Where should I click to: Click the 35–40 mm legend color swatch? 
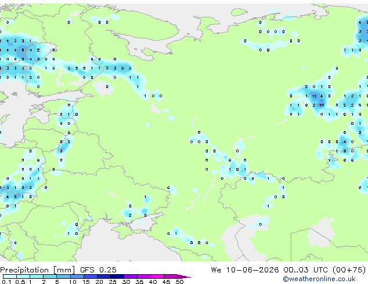[x=144, y=276]
